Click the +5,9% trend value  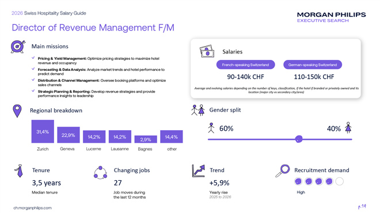[219, 182]
